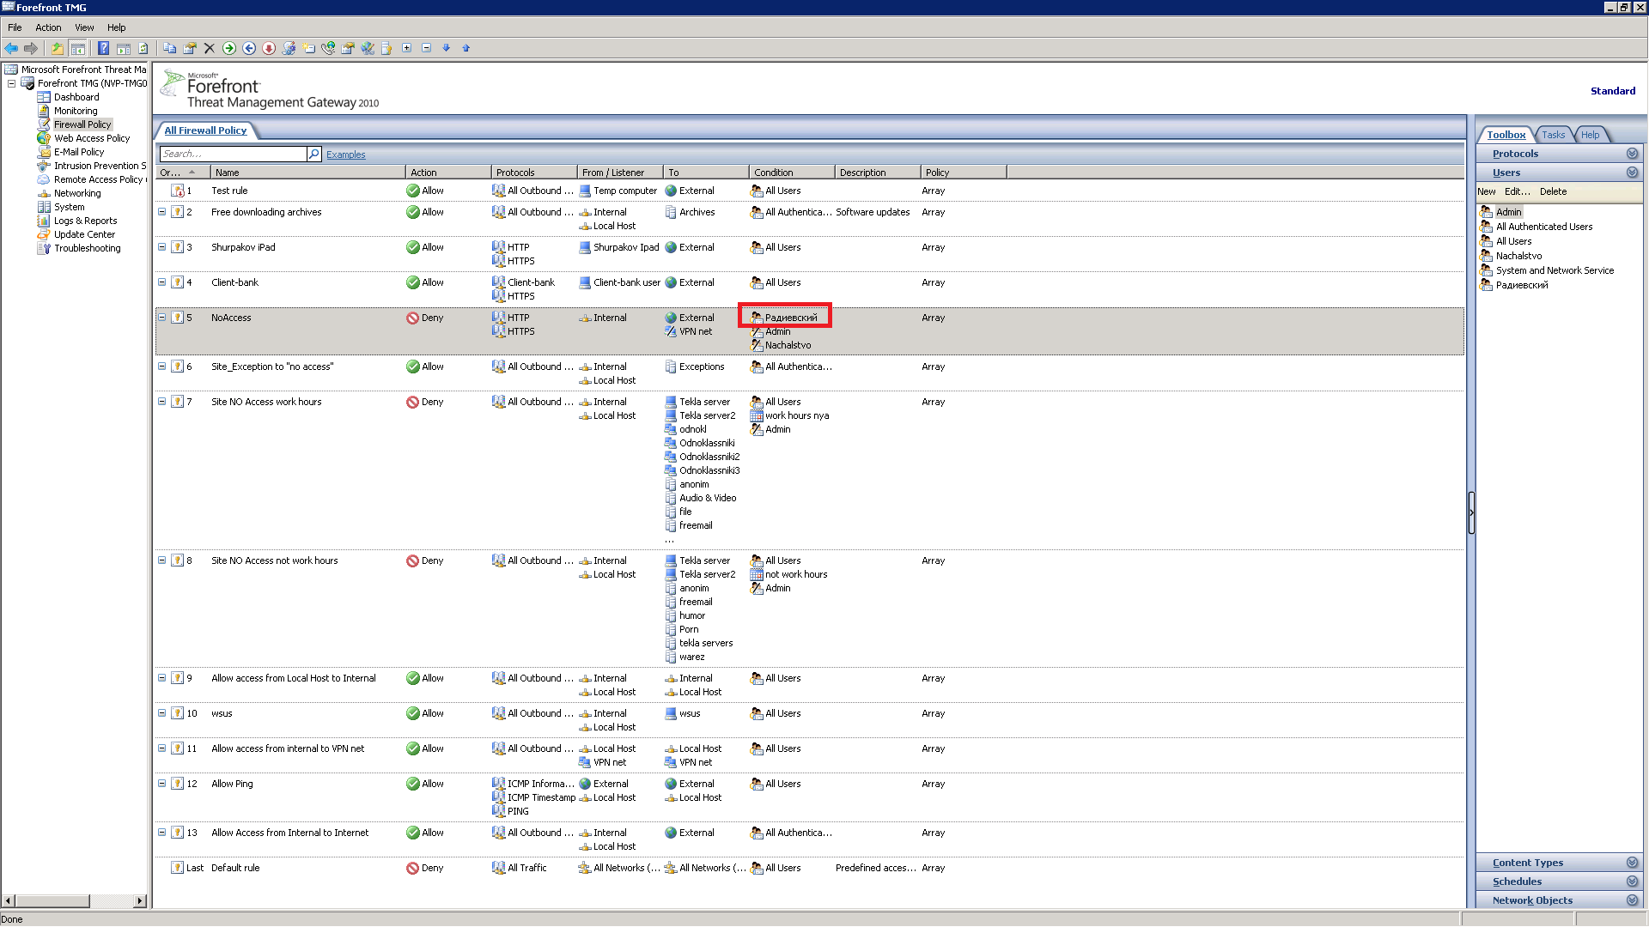Screen dimensions: 1649x927
Task: Open the View menu
Action: [84, 27]
